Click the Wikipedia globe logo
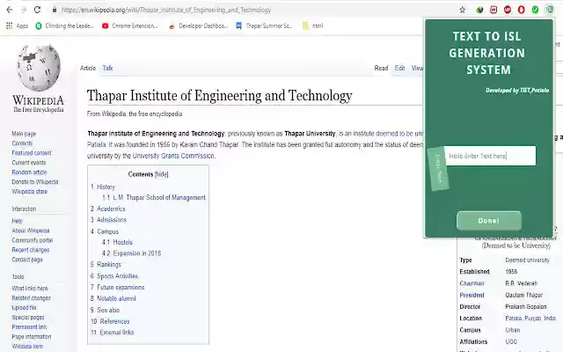This screenshot has width=563, height=352. [x=39, y=69]
